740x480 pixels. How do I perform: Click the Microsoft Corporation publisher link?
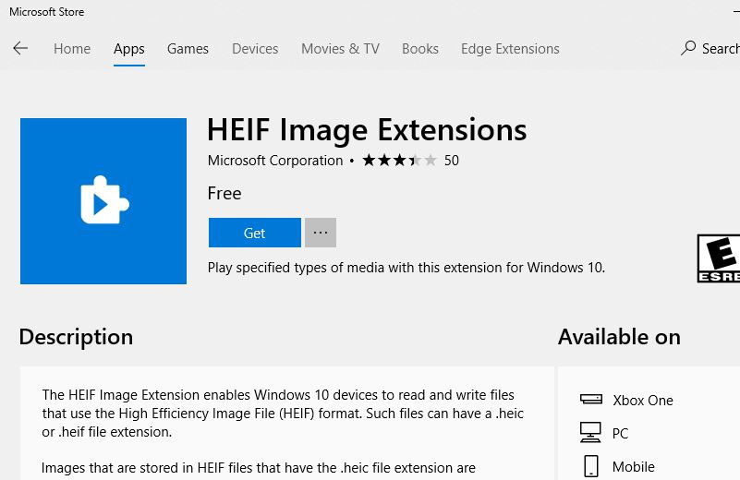(275, 161)
